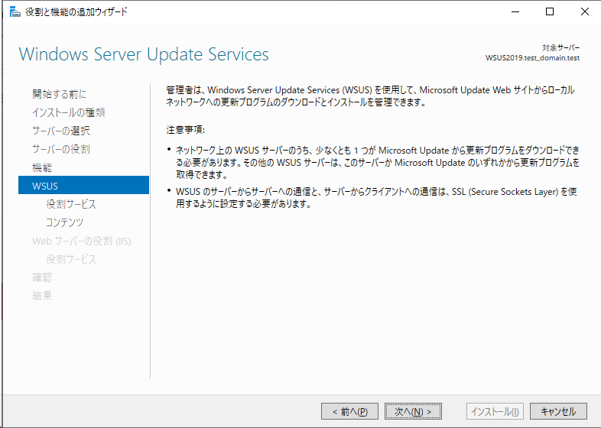
Task: Click the 対象サーバー label
Action: click(x=560, y=48)
